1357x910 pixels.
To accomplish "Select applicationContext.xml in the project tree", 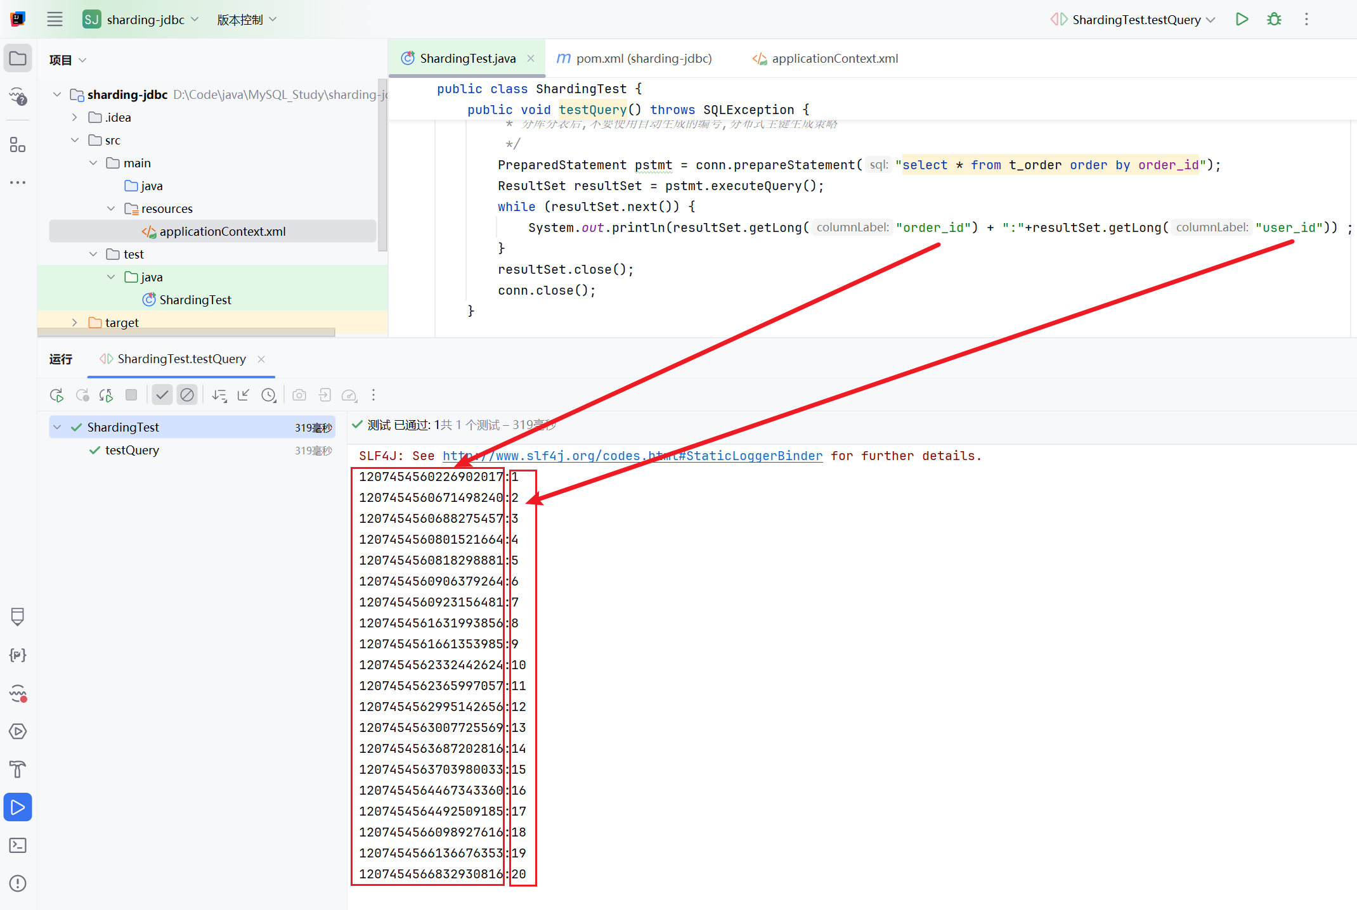I will (222, 231).
